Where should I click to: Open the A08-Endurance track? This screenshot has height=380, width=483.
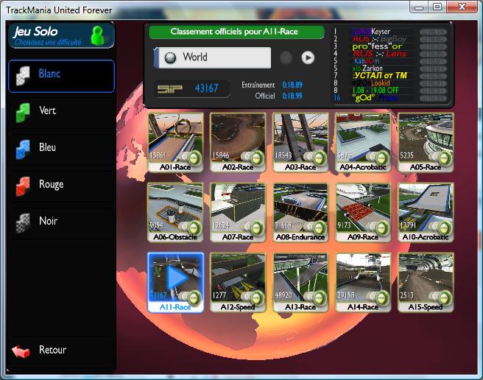[300, 212]
